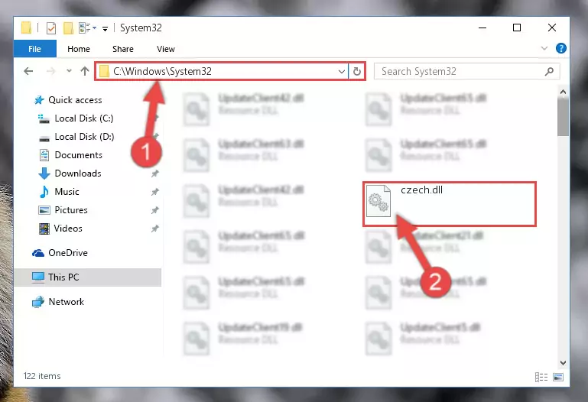Click the pin icon beside Downloads

(155, 173)
